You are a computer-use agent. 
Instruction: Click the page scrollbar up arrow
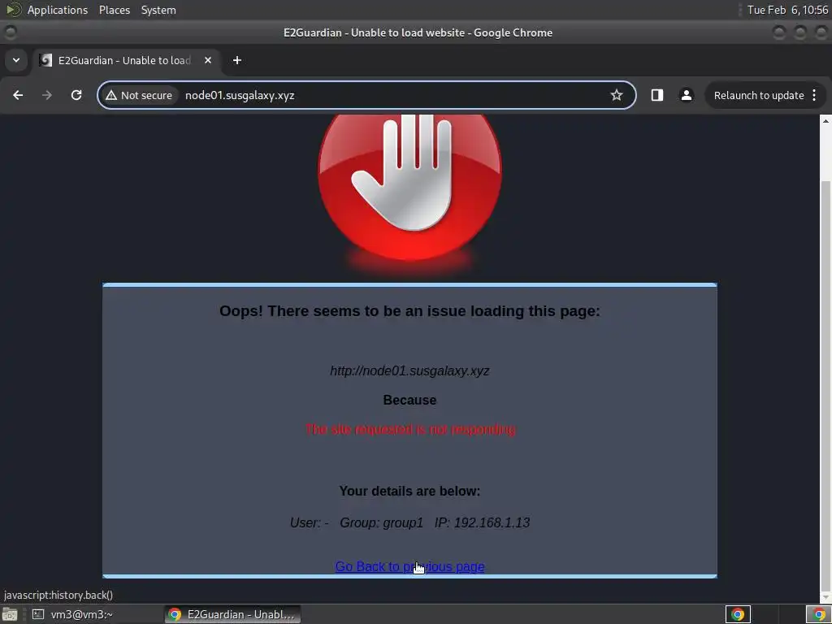click(x=825, y=121)
